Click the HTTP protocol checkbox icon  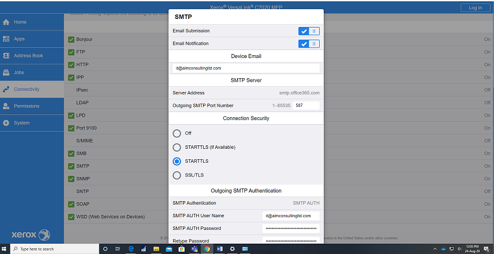coord(71,65)
